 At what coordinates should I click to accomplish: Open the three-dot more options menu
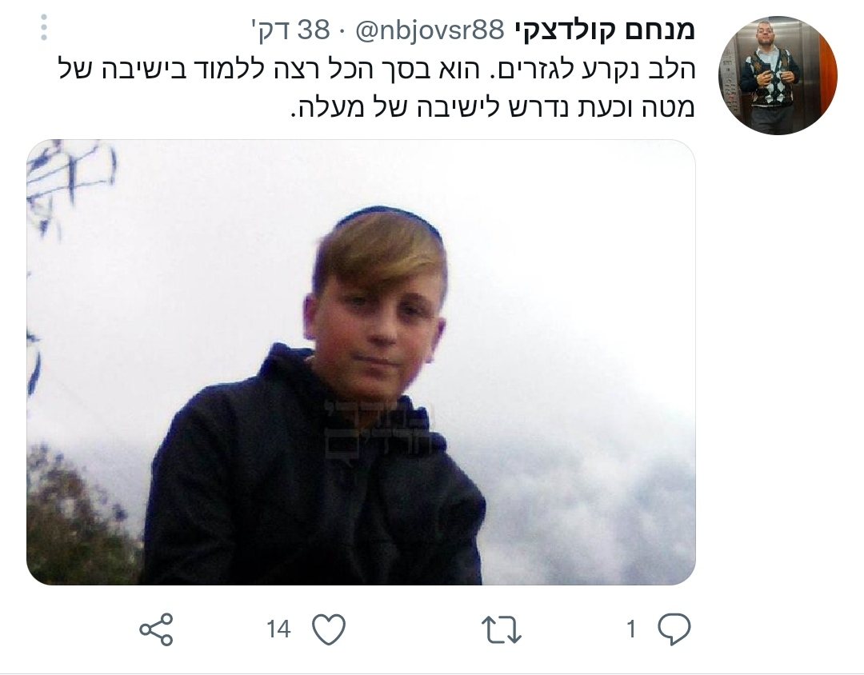(44, 27)
